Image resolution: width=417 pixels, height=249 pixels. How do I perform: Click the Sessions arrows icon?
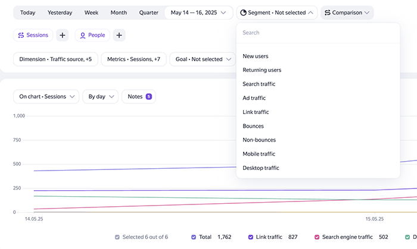click(21, 35)
